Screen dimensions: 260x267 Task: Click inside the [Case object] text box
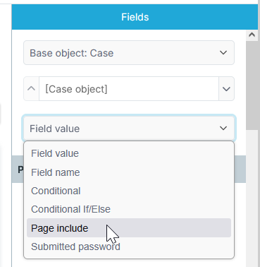coord(129,89)
